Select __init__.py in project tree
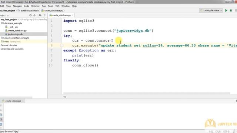This screenshot has height=133, width=237. [x=13, y=27]
